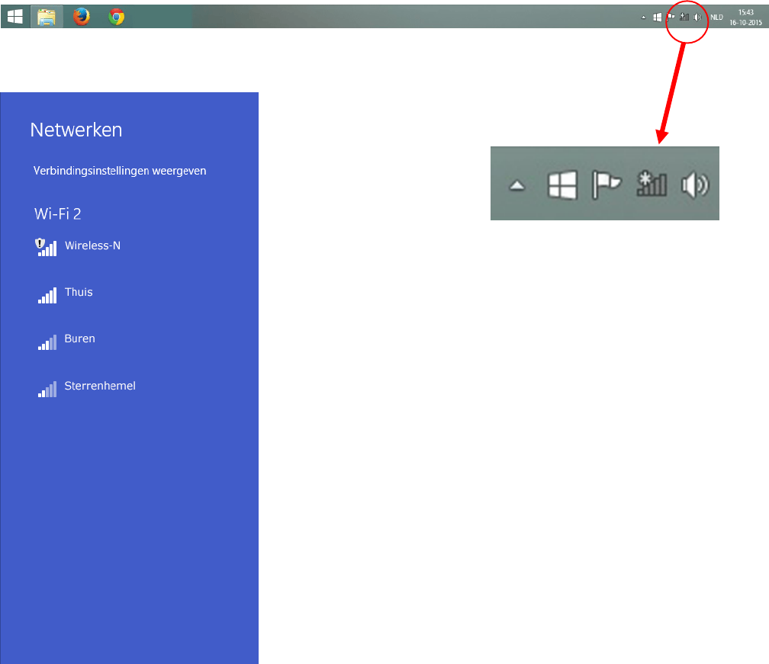Click the Thuis signal strength icon
Image resolution: width=769 pixels, height=664 pixels.
pos(47,296)
